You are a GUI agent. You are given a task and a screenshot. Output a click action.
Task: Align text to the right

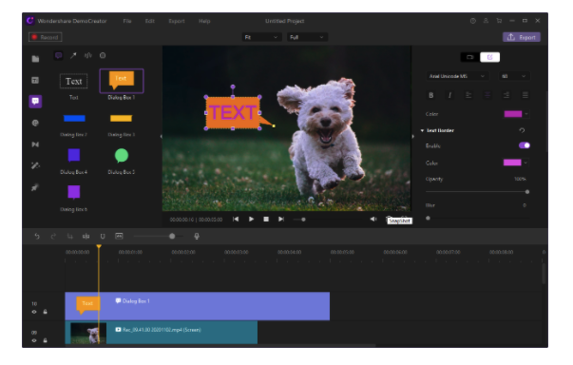point(506,95)
